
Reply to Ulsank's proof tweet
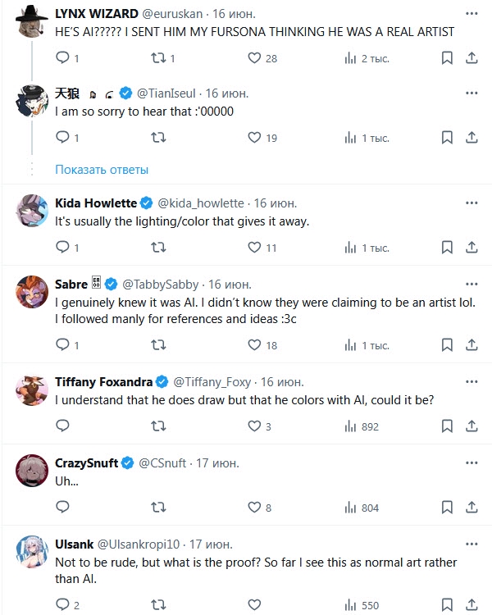[x=61, y=606]
